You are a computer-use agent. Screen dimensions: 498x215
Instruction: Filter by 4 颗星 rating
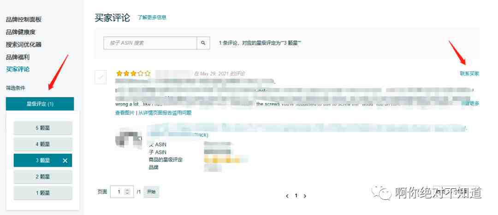point(43,144)
